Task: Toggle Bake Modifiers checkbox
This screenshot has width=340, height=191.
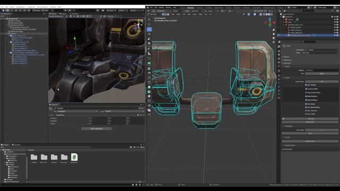Action: [306, 97]
